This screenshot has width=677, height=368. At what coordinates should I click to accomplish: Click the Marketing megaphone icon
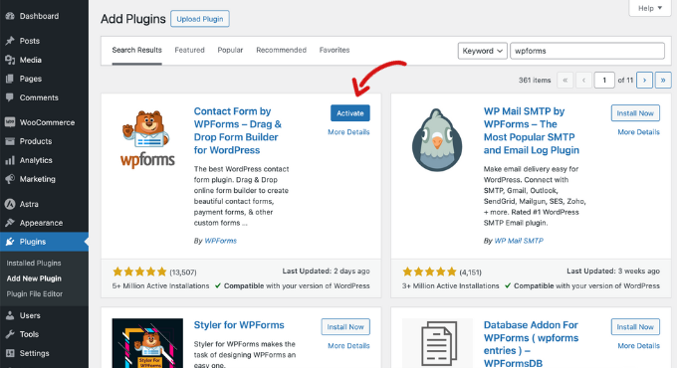tap(10, 179)
